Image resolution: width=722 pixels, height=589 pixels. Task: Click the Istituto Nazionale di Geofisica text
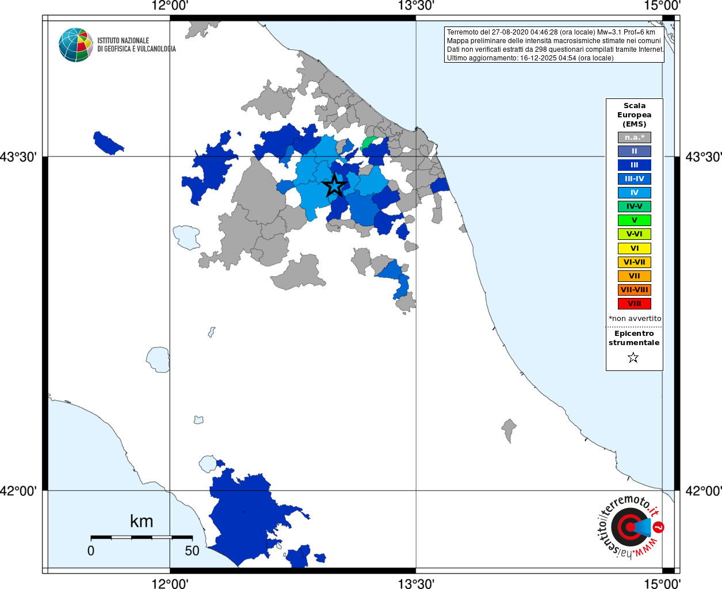click(136, 45)
